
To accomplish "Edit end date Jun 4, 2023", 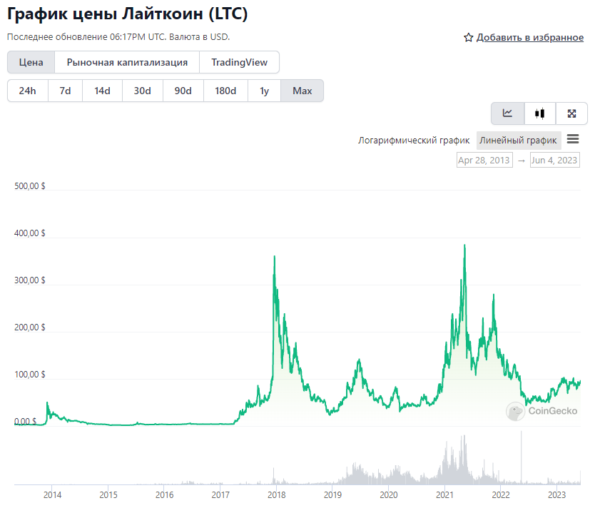I will pos(554,160).
